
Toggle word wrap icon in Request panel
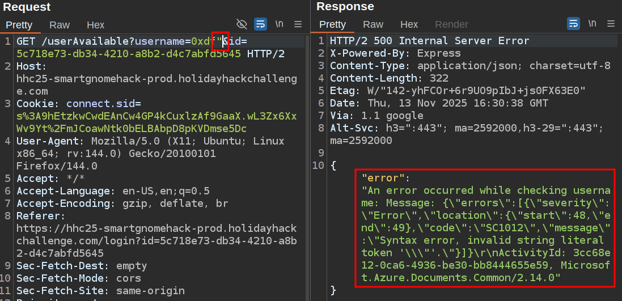[260, 24]
